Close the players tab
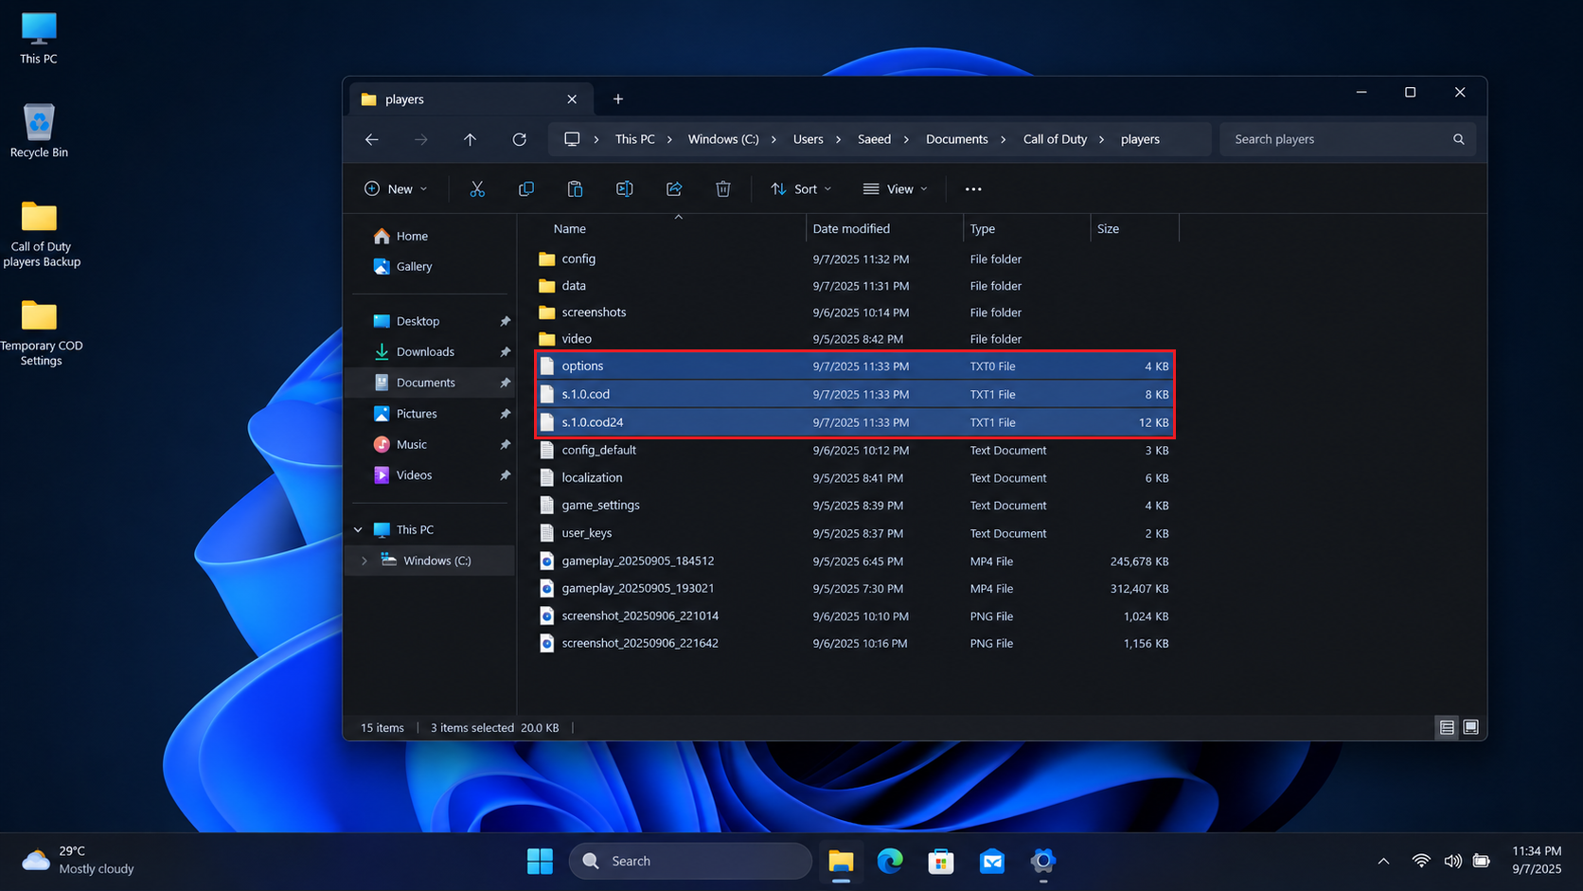1583x891 pixels. [x=572, y=99]
